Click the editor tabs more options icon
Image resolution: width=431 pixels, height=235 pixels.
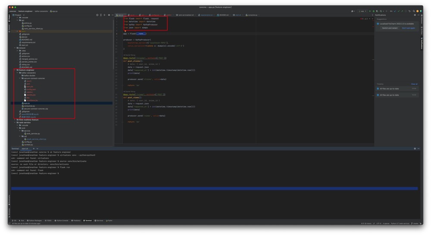click(372, 15)
